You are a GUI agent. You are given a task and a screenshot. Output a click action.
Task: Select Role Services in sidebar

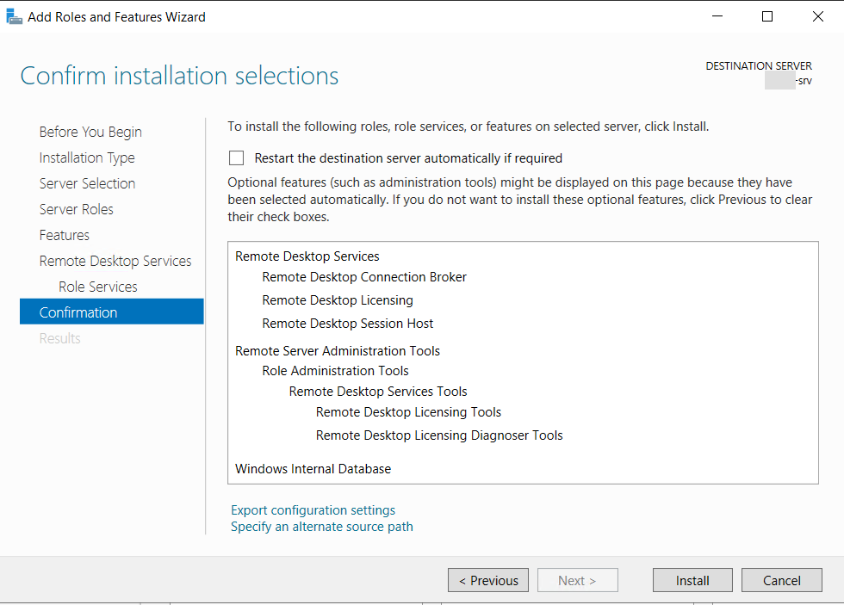point(98,287)
